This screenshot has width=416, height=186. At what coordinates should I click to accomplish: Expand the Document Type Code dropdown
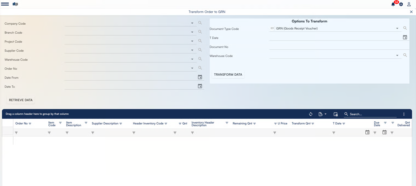(x=397, y=28)
